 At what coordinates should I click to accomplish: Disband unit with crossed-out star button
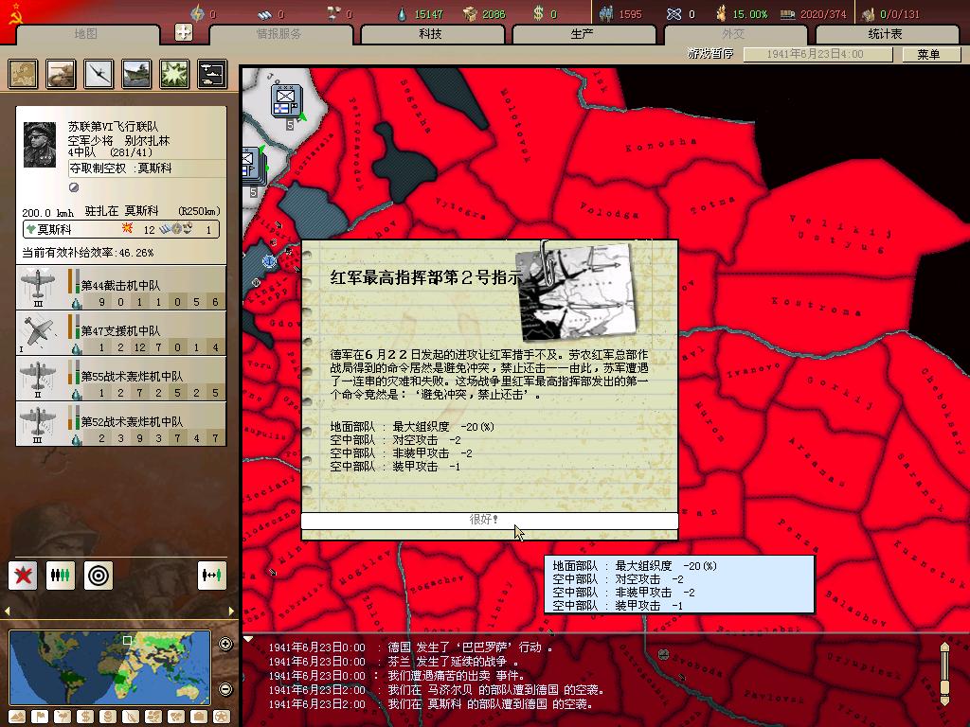point(23,576)
